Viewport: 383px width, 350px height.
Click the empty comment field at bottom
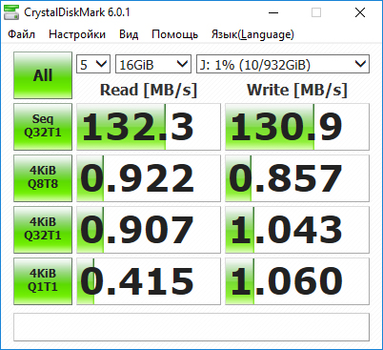pos(191,327)
